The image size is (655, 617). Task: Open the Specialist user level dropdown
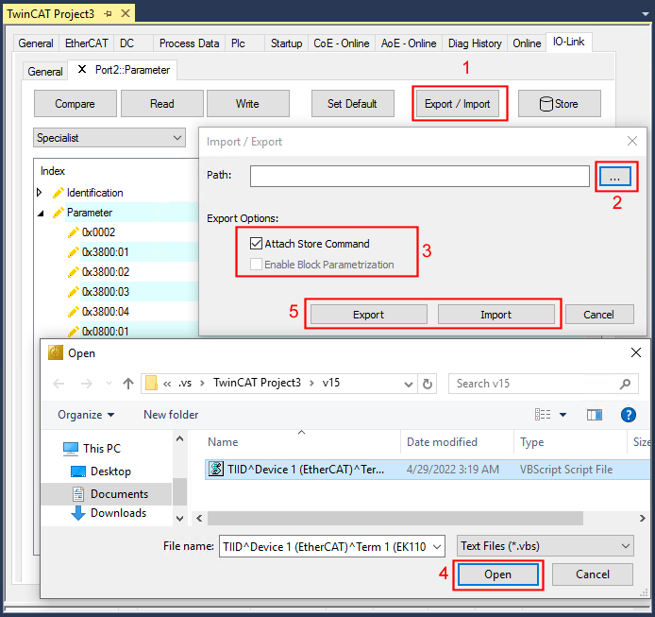109,138
